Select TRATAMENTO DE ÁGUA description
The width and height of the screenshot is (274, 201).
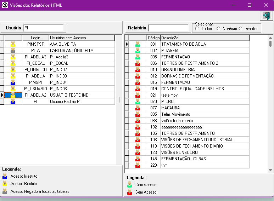pos(205,44)
